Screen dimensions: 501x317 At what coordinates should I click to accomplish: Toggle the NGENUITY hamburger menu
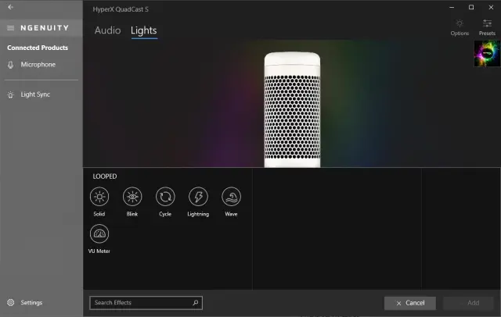pos(10,28)
